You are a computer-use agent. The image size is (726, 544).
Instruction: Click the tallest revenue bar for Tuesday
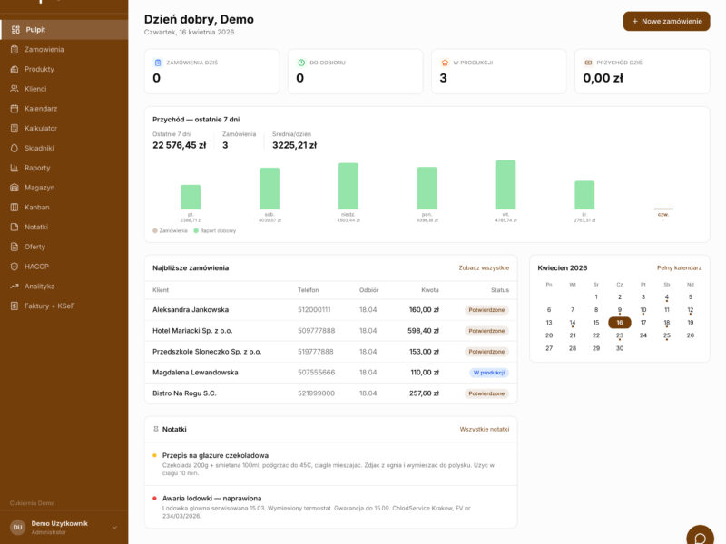505,185
